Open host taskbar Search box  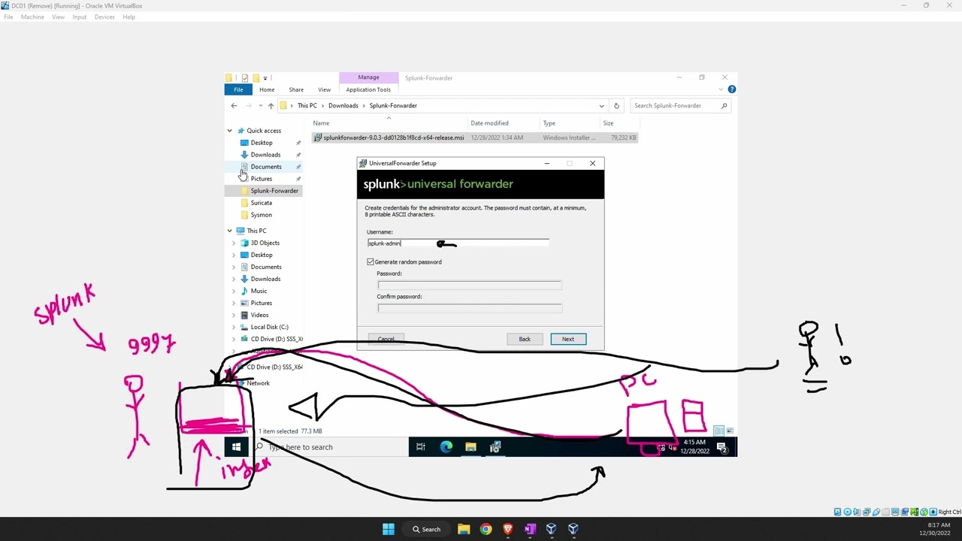[426, 529]
